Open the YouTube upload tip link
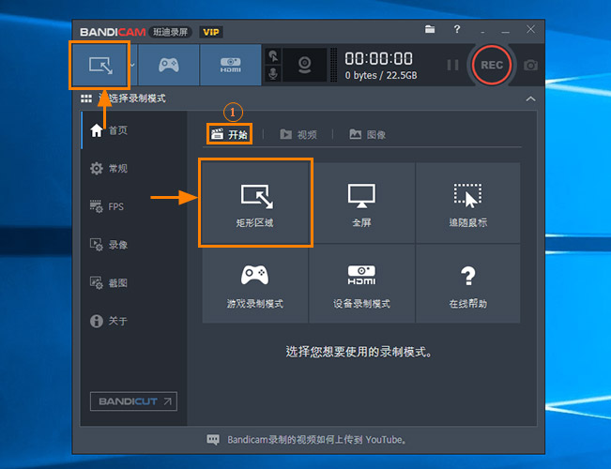This screenshot has width=611, height=469. (317, 440)
